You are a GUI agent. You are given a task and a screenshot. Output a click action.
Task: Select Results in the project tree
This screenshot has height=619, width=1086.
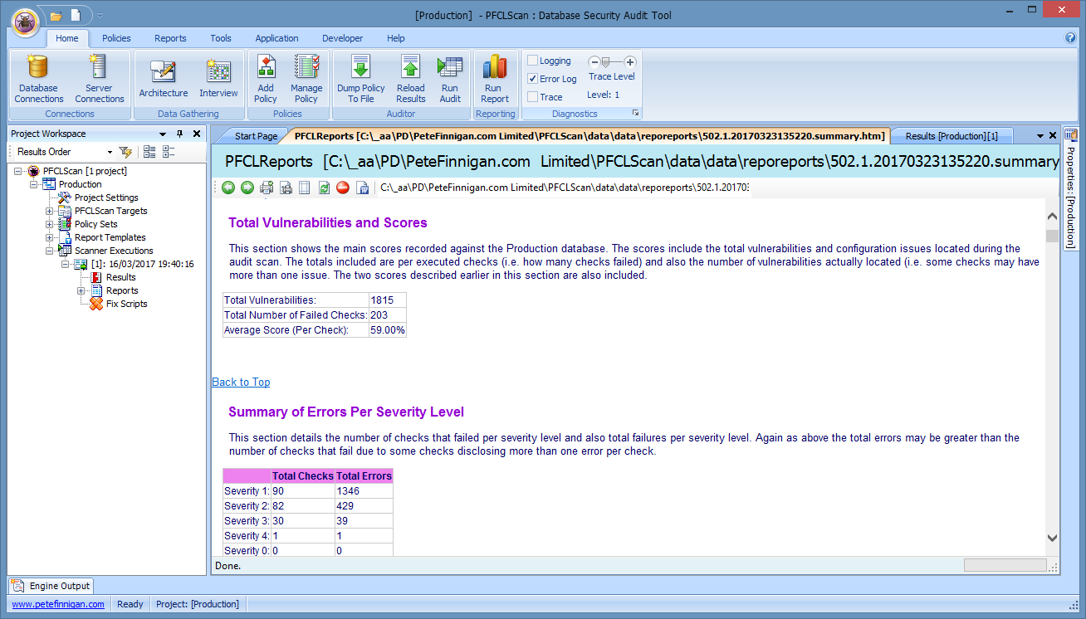pyautogui.click(x=121, y=277)
